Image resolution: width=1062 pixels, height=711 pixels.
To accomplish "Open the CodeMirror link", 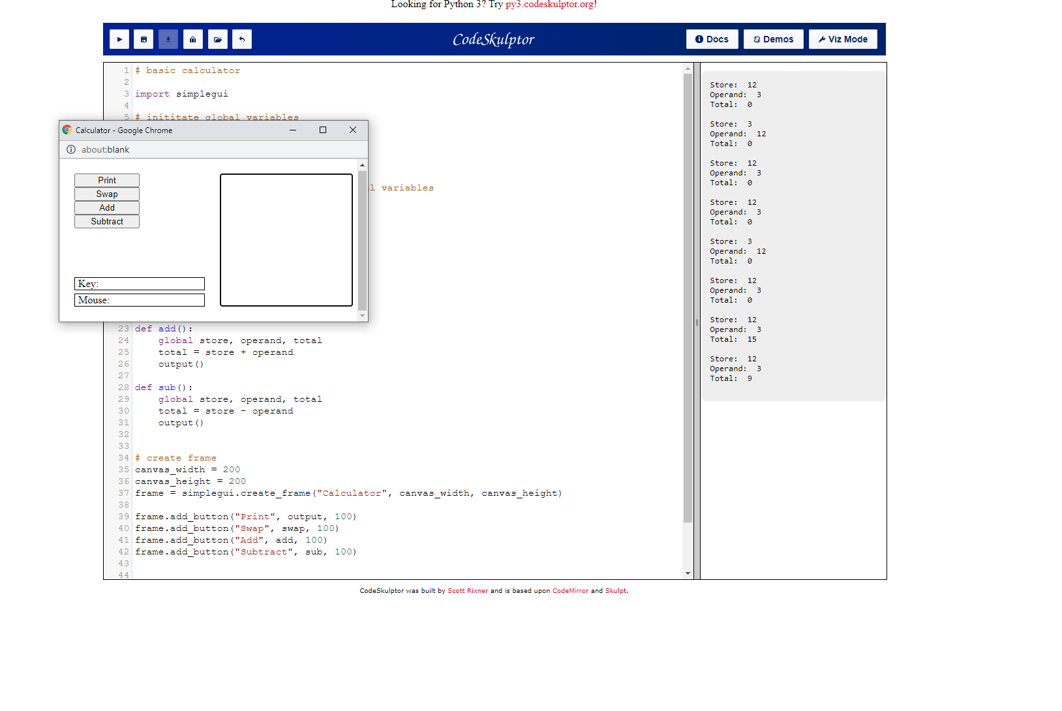I will click(571, 590).
